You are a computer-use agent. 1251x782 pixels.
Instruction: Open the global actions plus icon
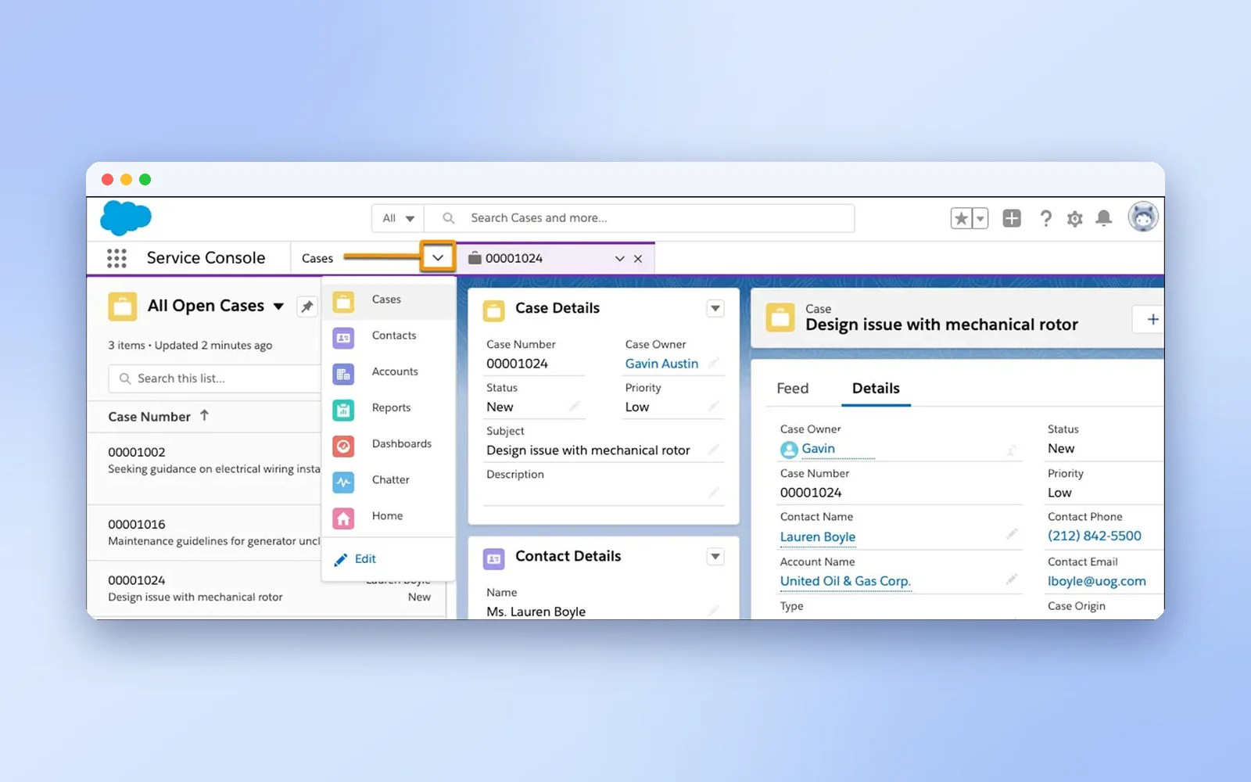(x=1012, y=218)
